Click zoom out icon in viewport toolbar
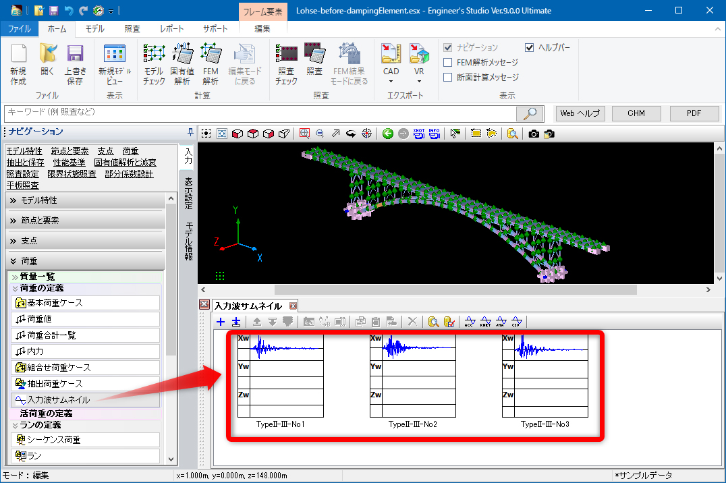The width and height of the screenshot is (726, 483). pyautogui.click(x=320, y=134)
